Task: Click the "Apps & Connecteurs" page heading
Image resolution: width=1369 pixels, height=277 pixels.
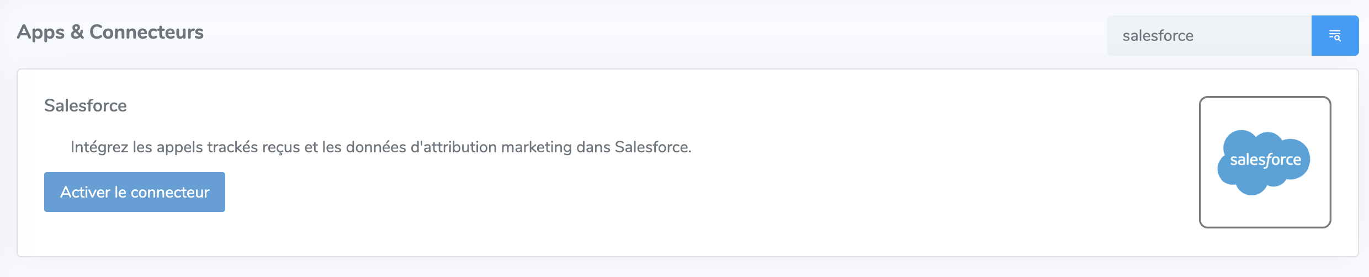Action: click(x=110, y=32)
